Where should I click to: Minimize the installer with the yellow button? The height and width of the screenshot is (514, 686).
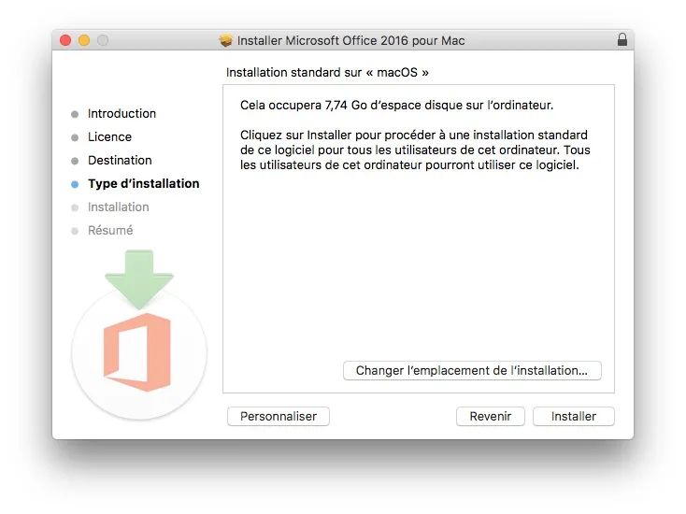84,40
